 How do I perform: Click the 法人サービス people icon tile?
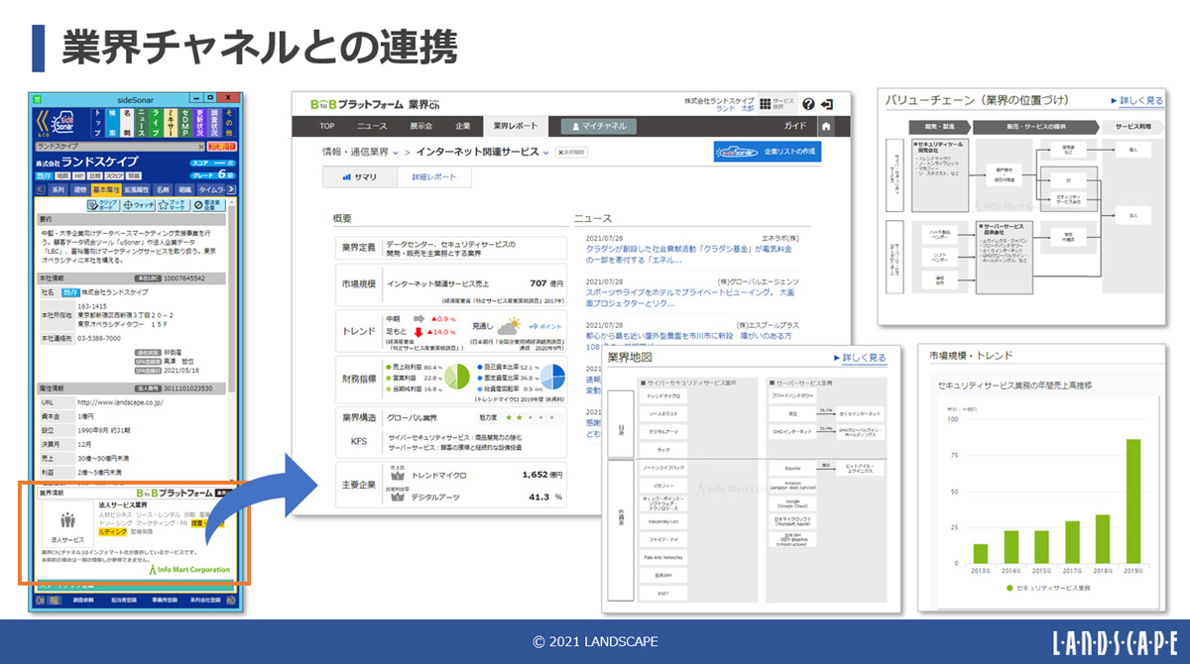click(67, 524)
